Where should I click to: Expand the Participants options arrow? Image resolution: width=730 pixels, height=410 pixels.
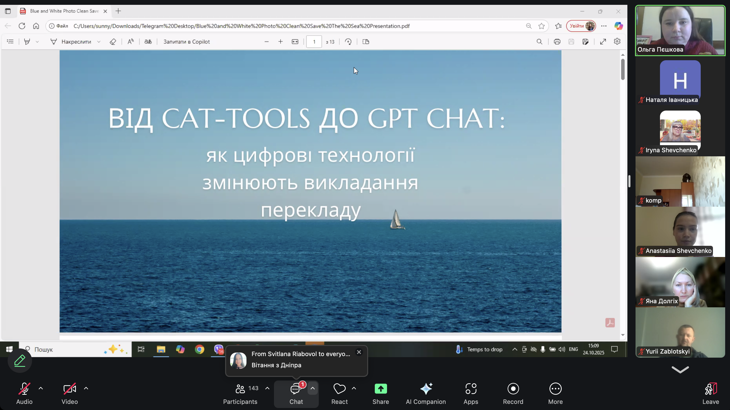tap(267, 388)
